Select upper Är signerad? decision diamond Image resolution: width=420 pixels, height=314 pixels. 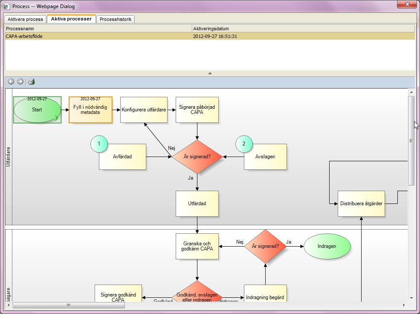click(x=197, y=157)
